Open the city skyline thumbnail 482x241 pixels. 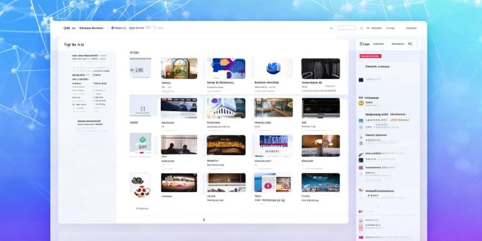click(321, 183)
